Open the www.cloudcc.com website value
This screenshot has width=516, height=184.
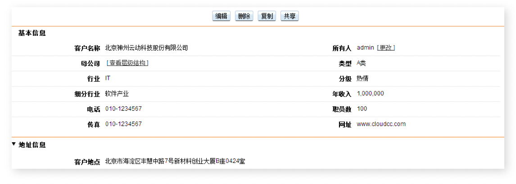(x=381, y=124)
